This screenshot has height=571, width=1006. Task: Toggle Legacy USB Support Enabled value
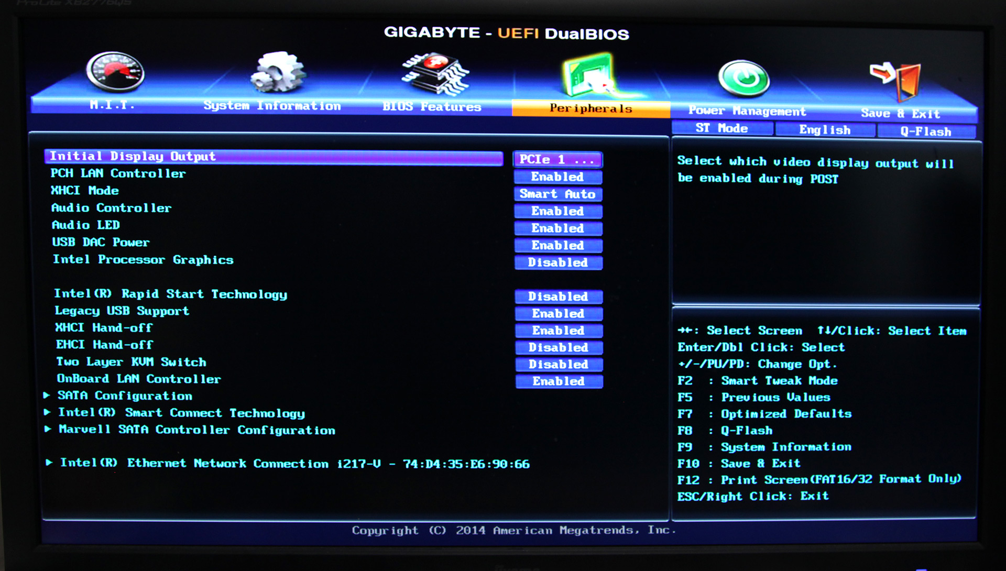pos(559,314)
